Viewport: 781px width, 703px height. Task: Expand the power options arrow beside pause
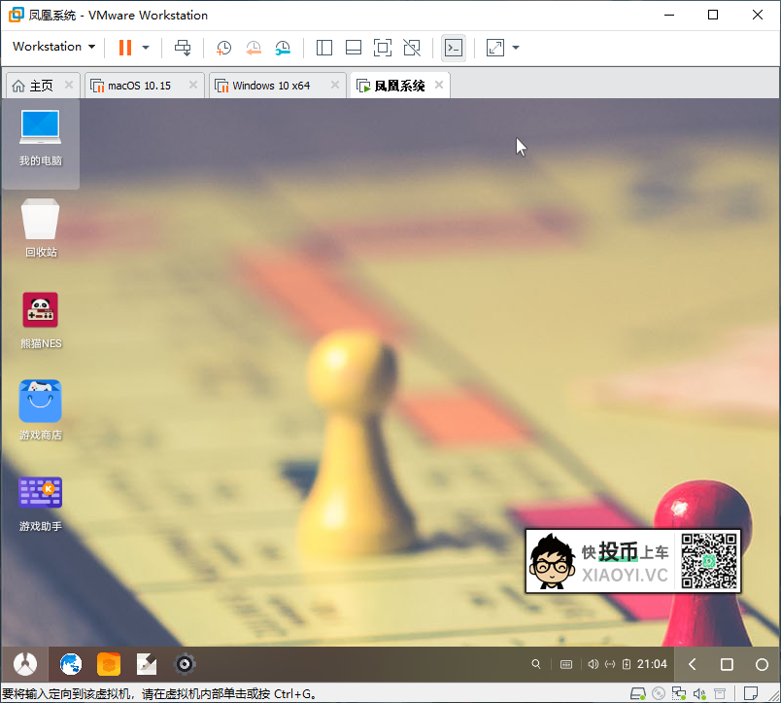[146, 47]
